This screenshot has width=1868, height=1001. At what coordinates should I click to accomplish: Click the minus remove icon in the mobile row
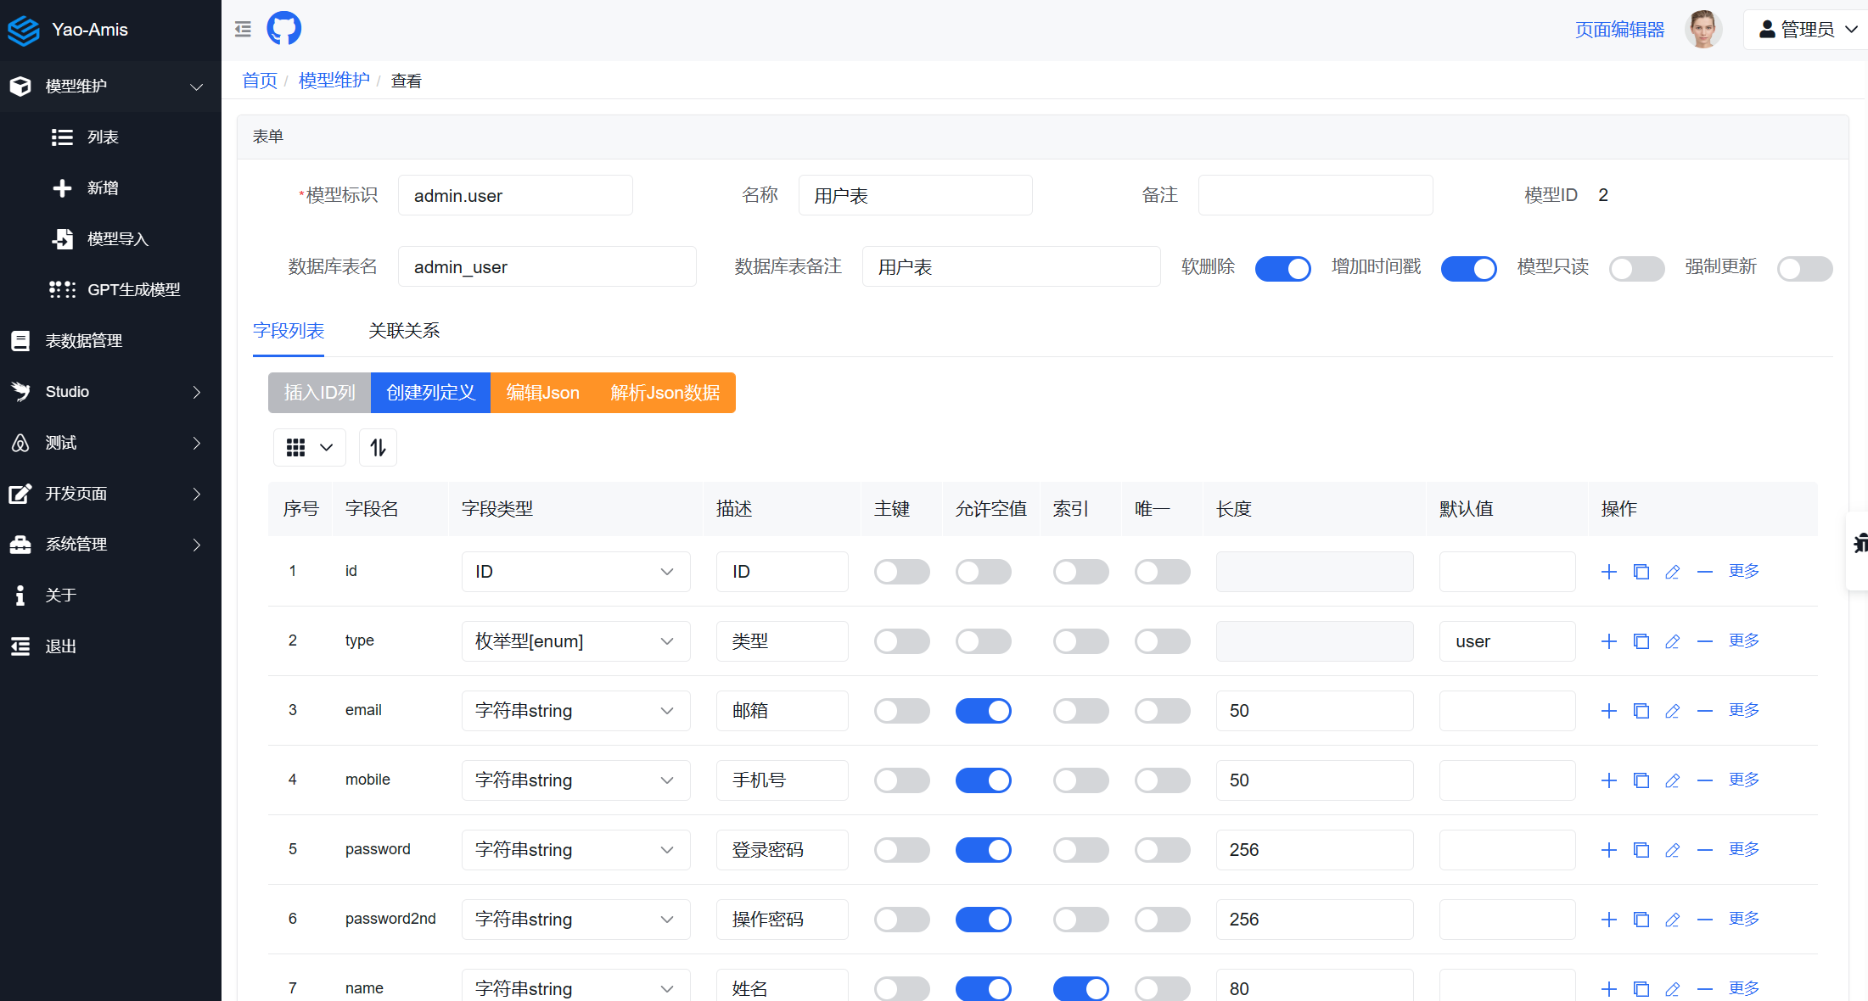(x=1704, y=780)
